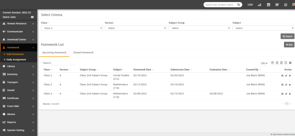Sort table by Created By column

point(254,69)
